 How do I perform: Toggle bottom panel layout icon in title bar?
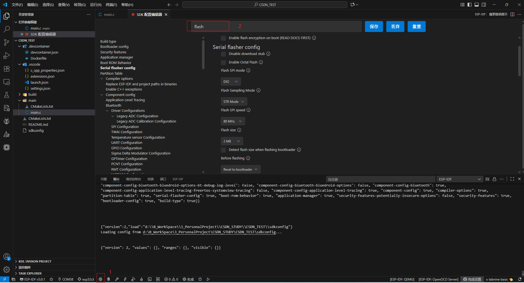coord(477,5)
